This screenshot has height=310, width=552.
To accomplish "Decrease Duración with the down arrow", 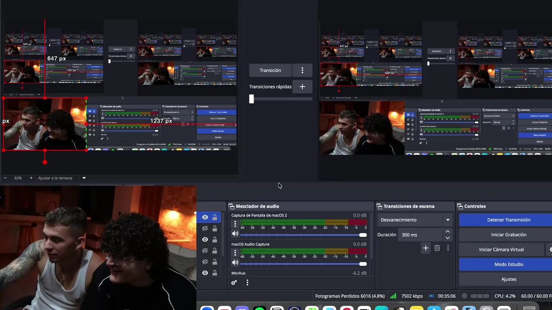I will pyautogui.click(x=448, y=238).
